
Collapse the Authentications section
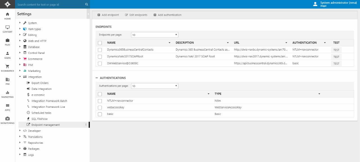tap(97, 78)
